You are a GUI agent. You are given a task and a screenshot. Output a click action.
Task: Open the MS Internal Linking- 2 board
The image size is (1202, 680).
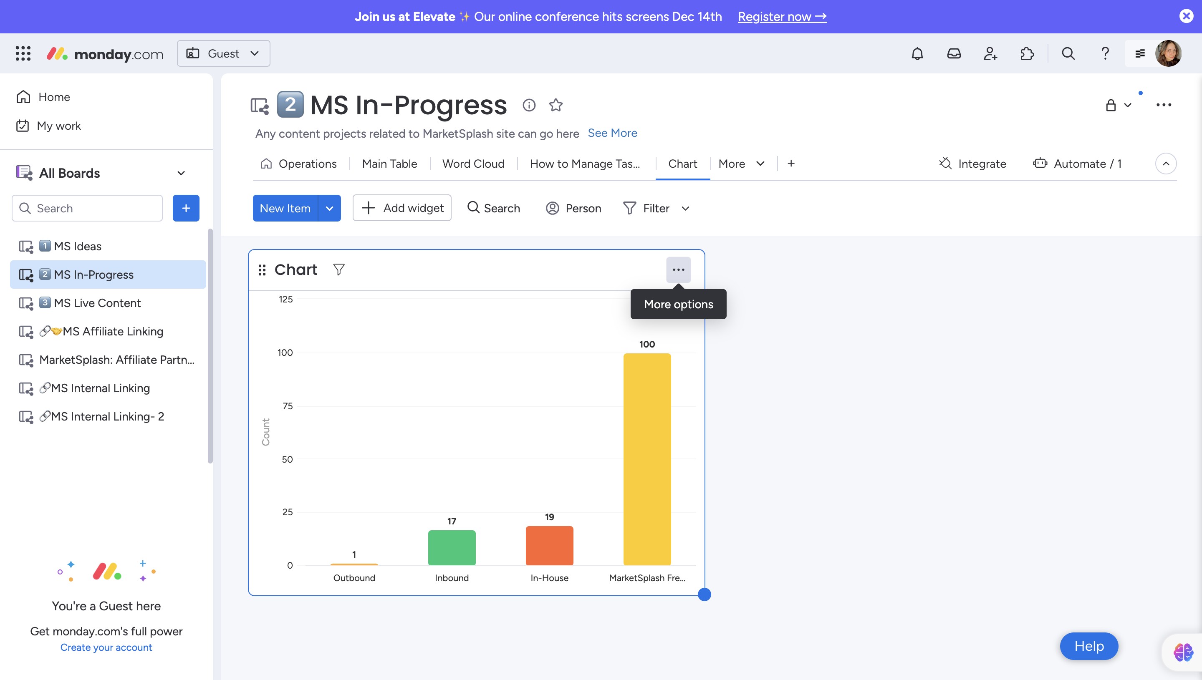point(107,417)
